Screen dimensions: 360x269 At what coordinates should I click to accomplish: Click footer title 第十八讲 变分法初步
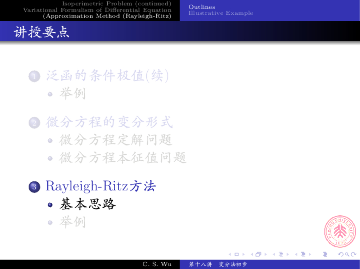pos(218,264)
